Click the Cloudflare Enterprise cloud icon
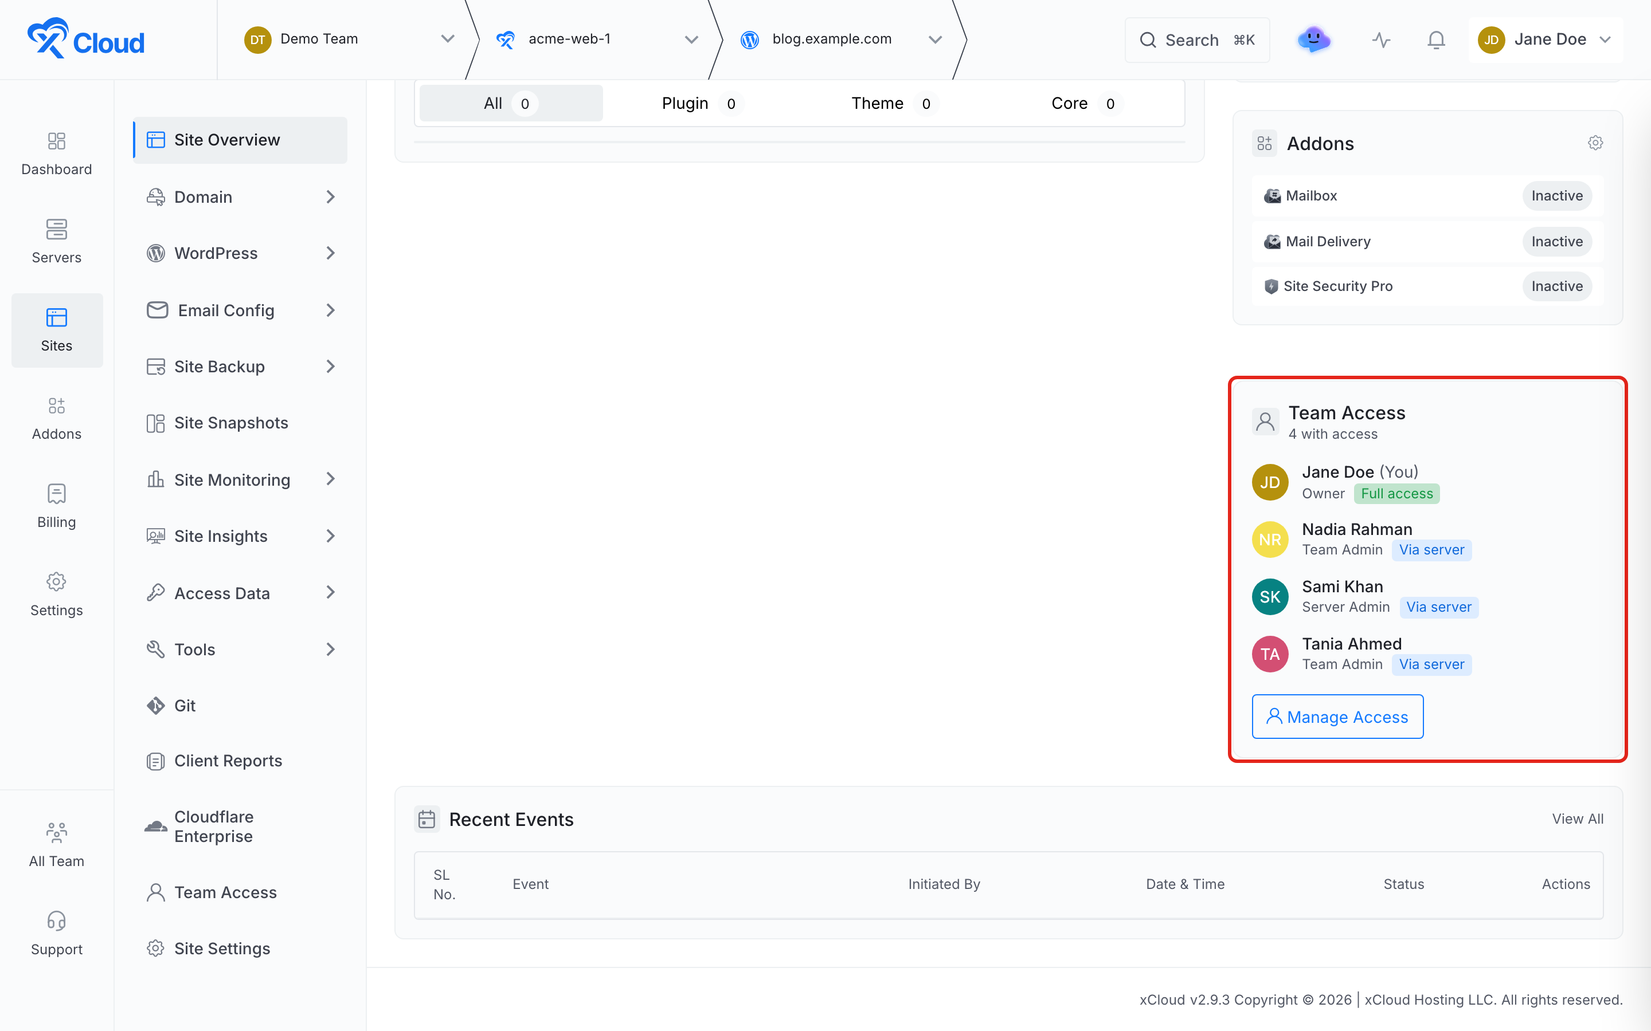Image resolution: width=1651 pixels, height=1031 pixels. [155, 827]
